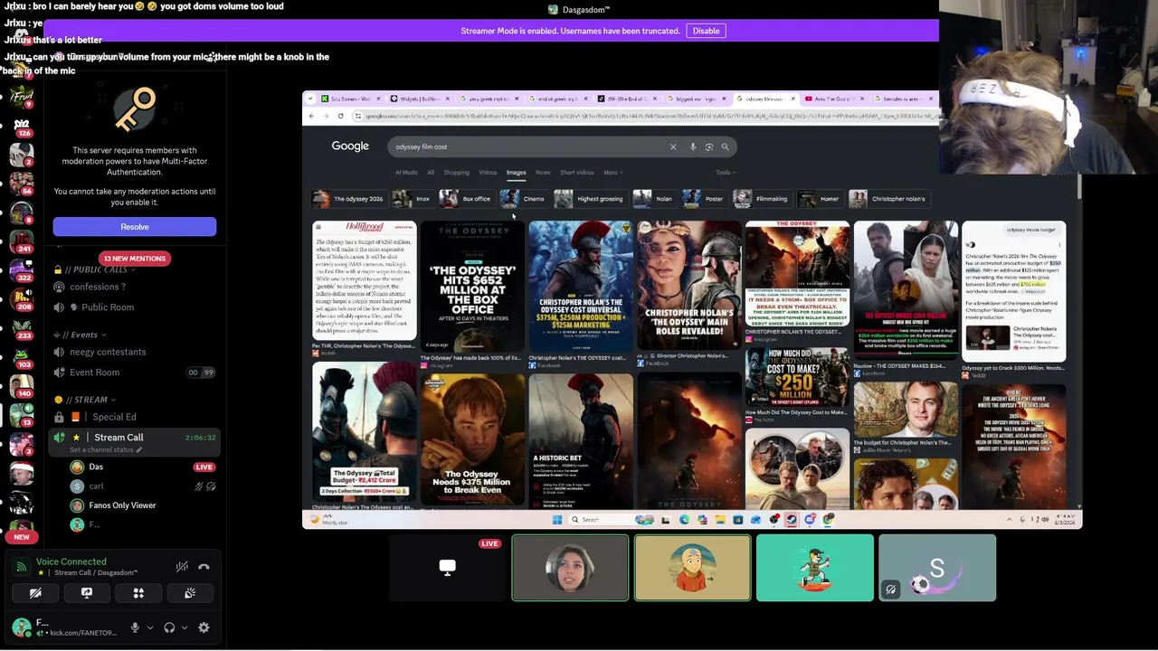
Task: Select the S avatar participant tile
Action: [x=937, y=568]
